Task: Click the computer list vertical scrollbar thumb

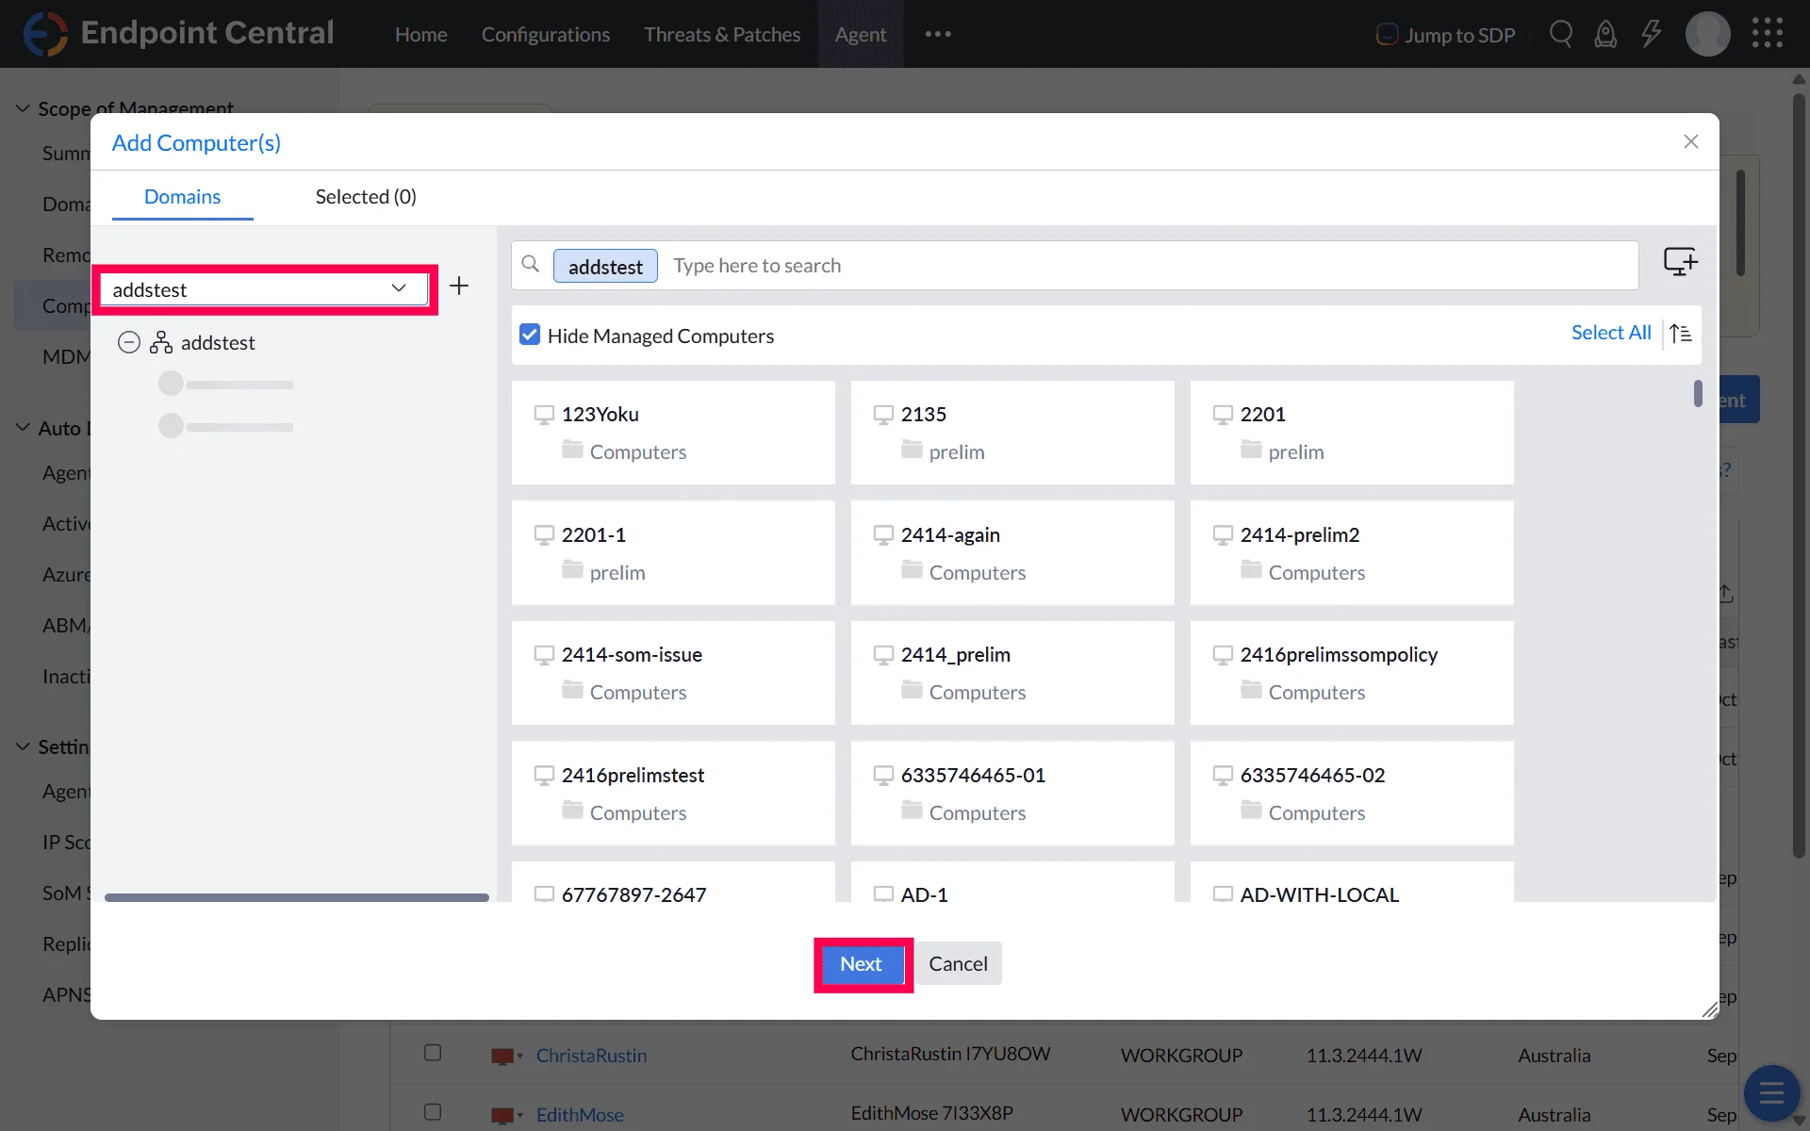Action: (x=1698, y=393)
